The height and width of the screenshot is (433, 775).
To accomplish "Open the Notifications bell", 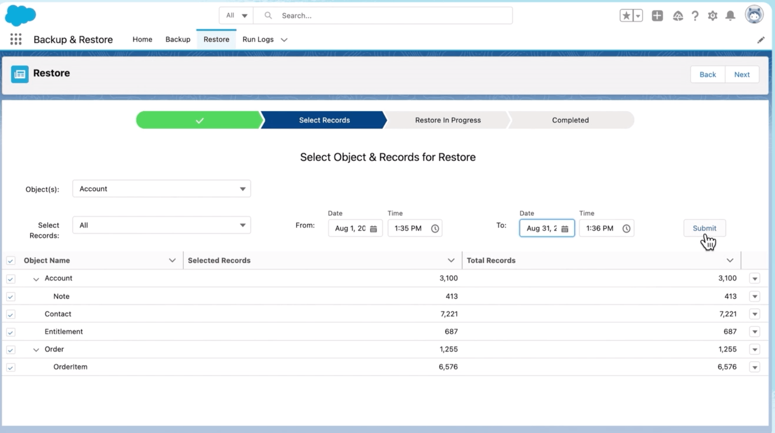I will (731, 16).
